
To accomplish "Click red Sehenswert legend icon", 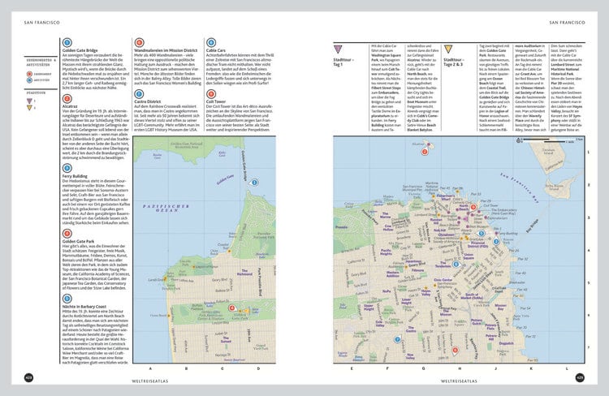I will pyautogui.click(x=29, y=74).
